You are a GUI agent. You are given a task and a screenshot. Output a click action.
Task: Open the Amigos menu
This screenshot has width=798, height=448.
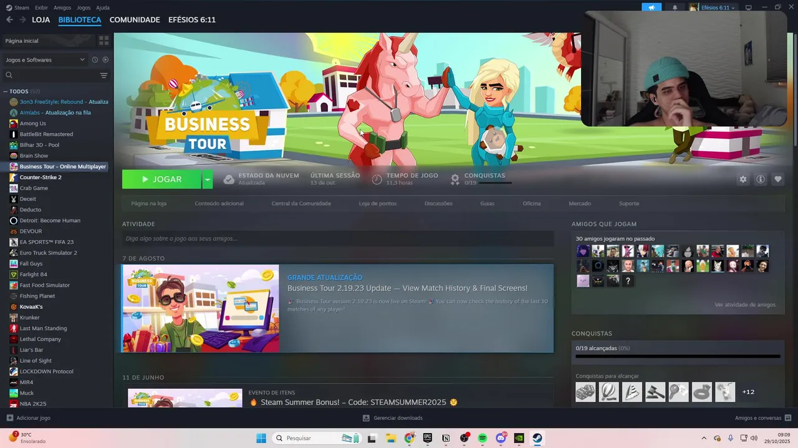point(62,7)
